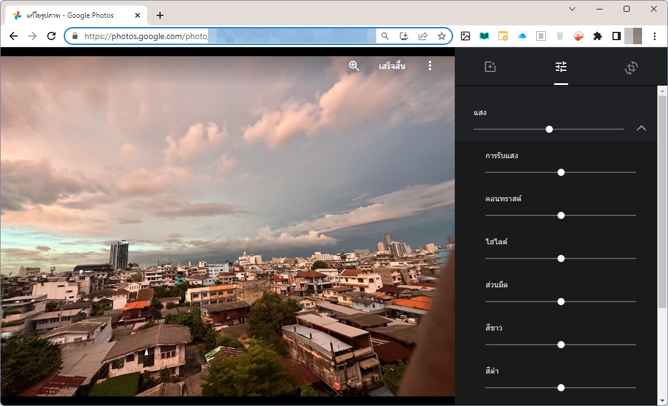This screenshot has height=406, width=668.
Task: Click the เสร็จสิ้น done button
Action: pos(392,66)
